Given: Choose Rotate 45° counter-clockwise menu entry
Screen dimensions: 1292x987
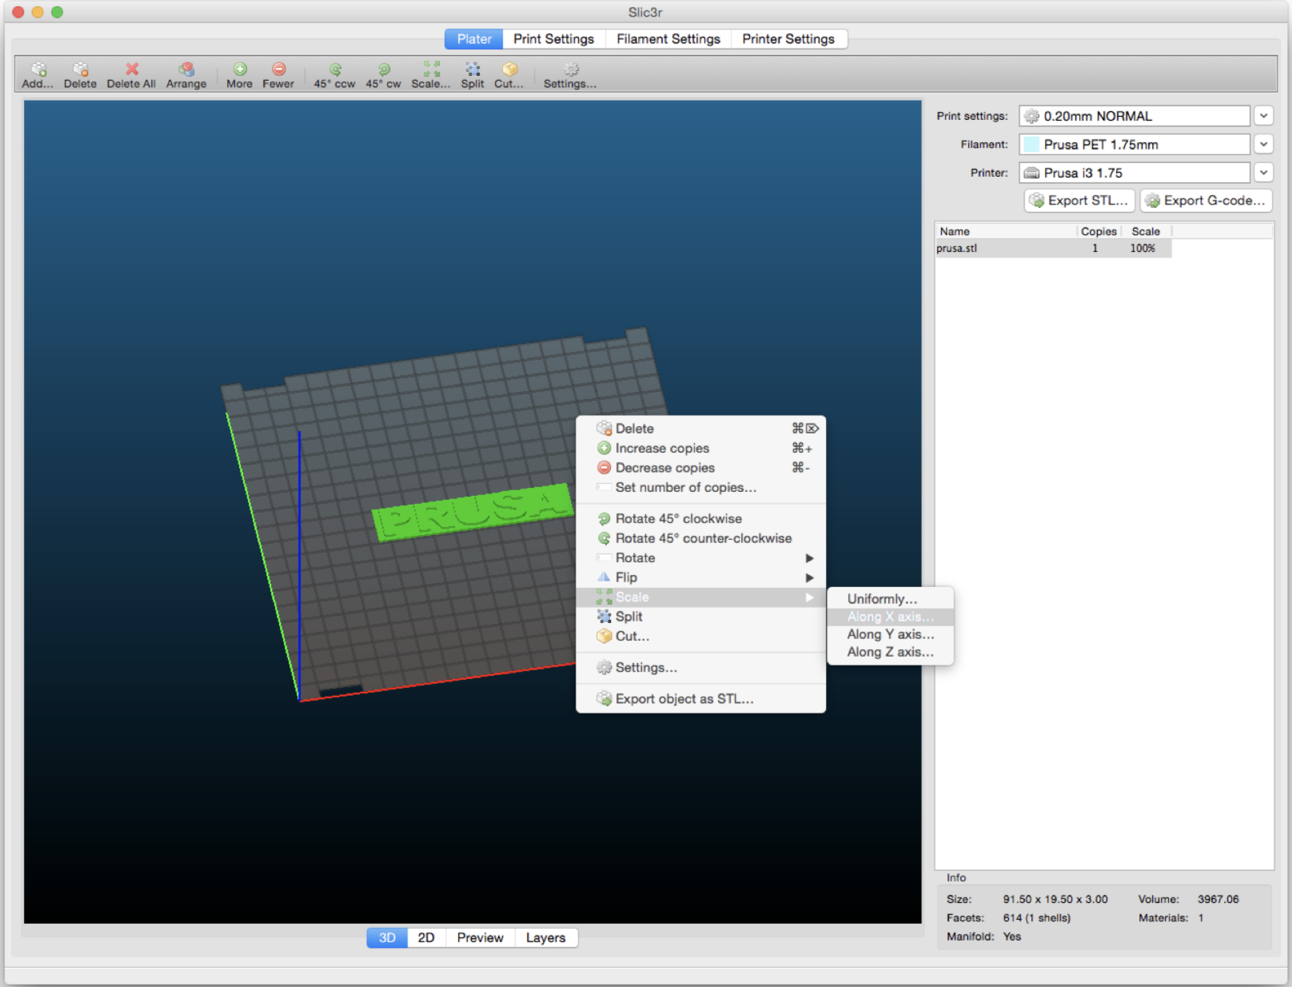Looking at the screenshot, I should coord(700,539).
